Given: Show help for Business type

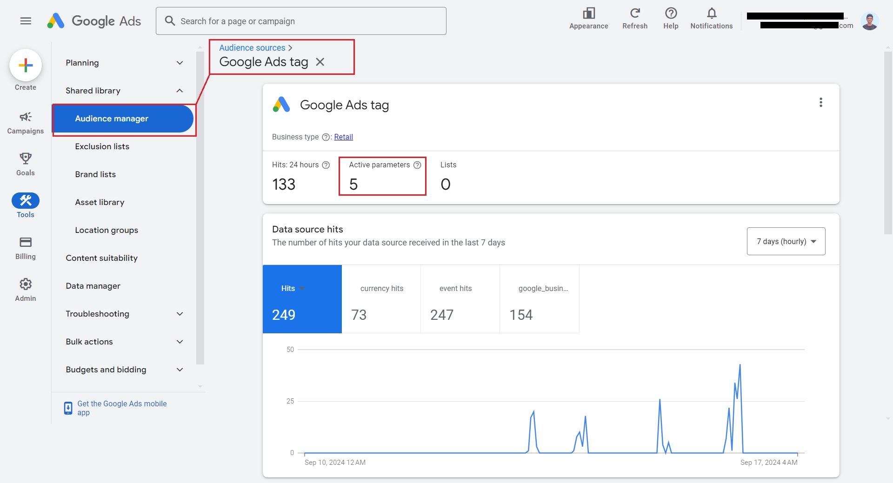Looking at the screenshot, I should tap(326, 137).
